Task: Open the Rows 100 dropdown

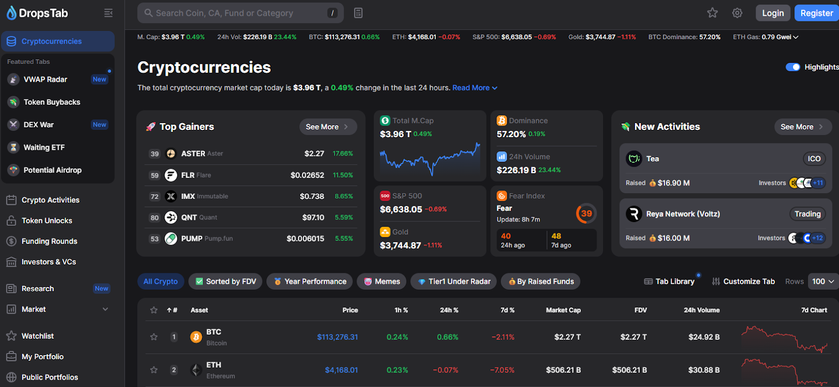Action: click(x=823, y=281)
